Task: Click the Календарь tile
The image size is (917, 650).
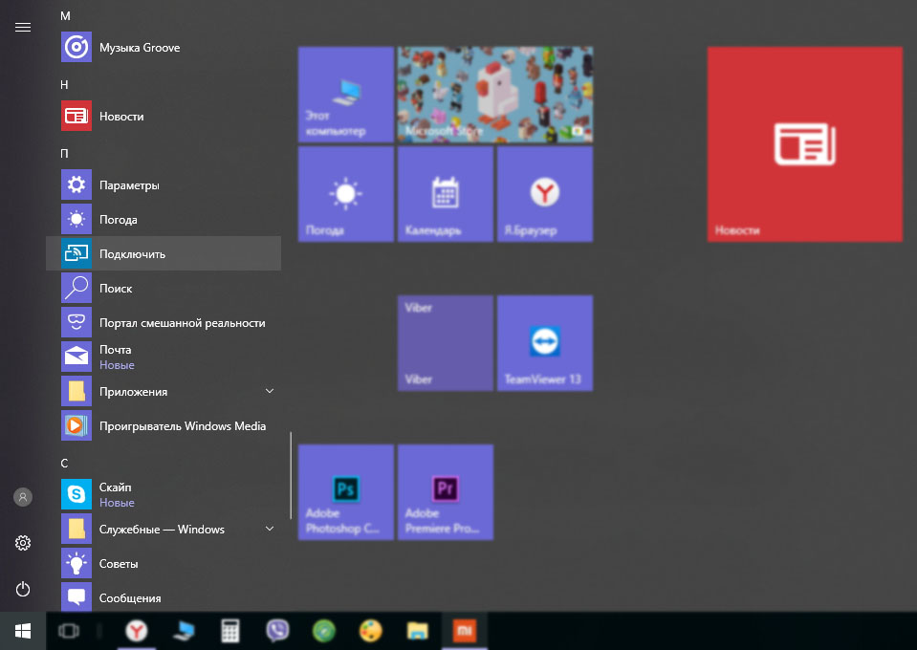Action: click(445, 194)
